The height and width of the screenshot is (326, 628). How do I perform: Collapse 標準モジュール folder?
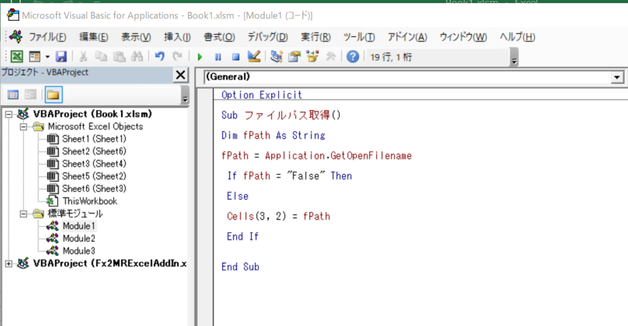click(x=23, y=214)
